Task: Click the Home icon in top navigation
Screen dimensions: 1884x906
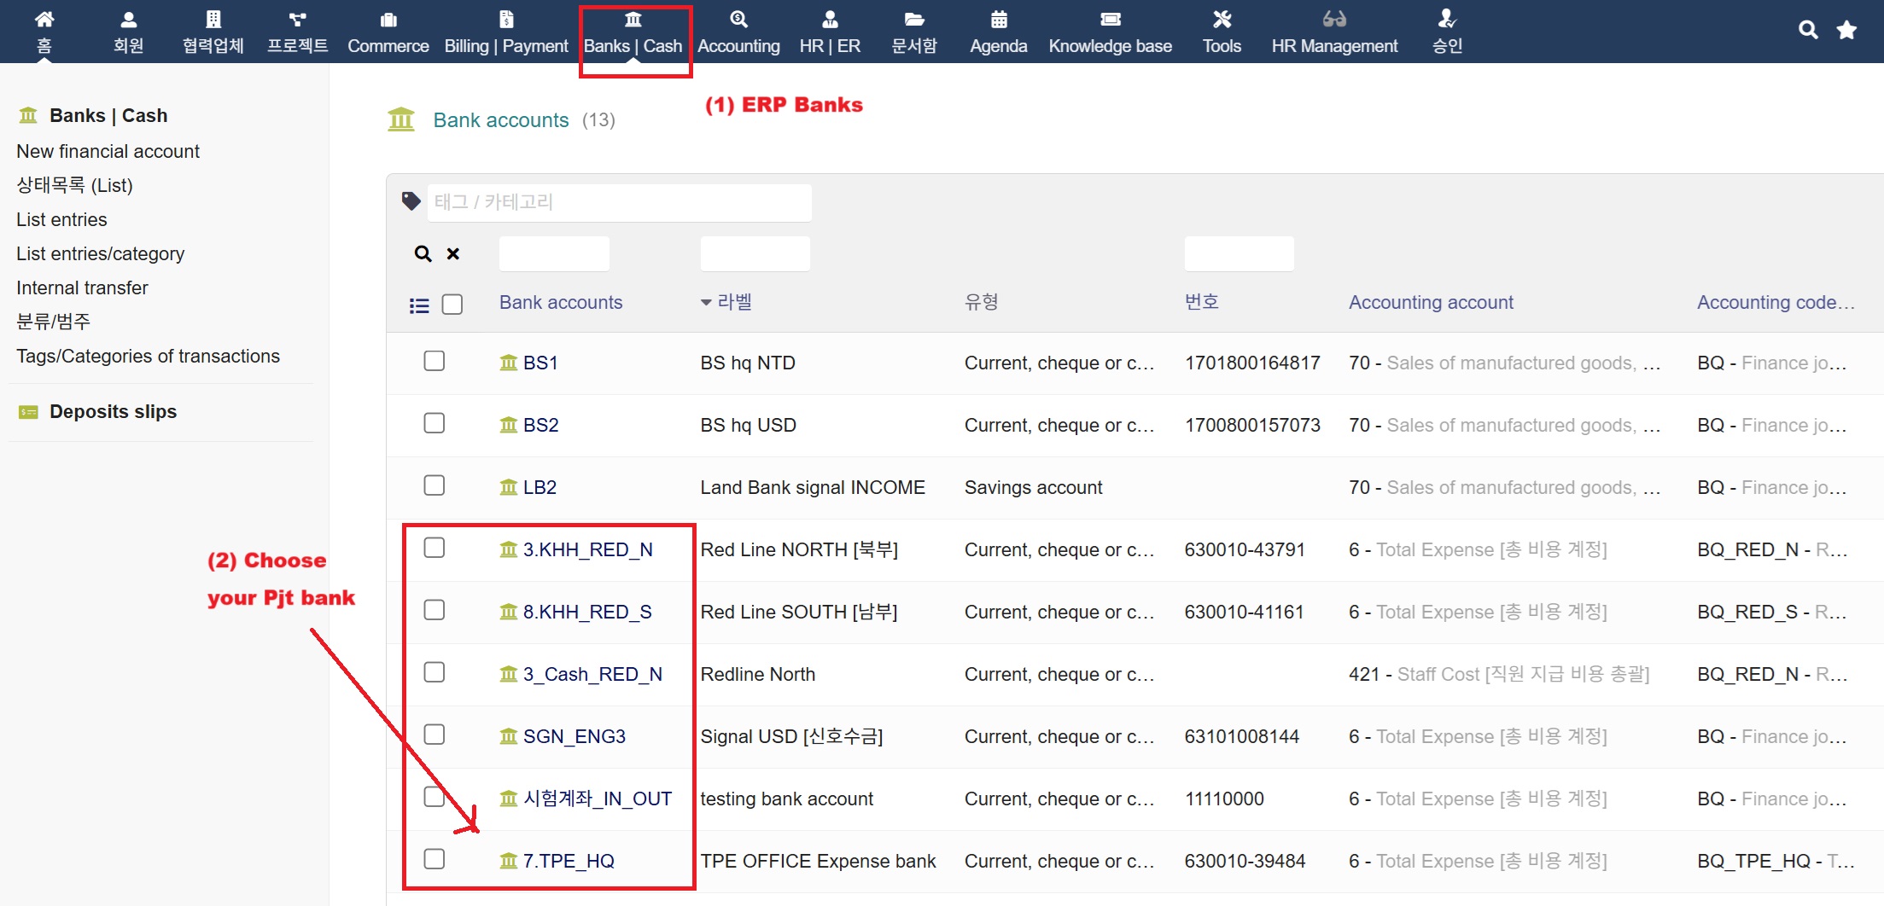Action: 44,20
